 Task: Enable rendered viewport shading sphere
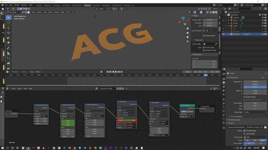pyautogui.click(x=216, y=12)
